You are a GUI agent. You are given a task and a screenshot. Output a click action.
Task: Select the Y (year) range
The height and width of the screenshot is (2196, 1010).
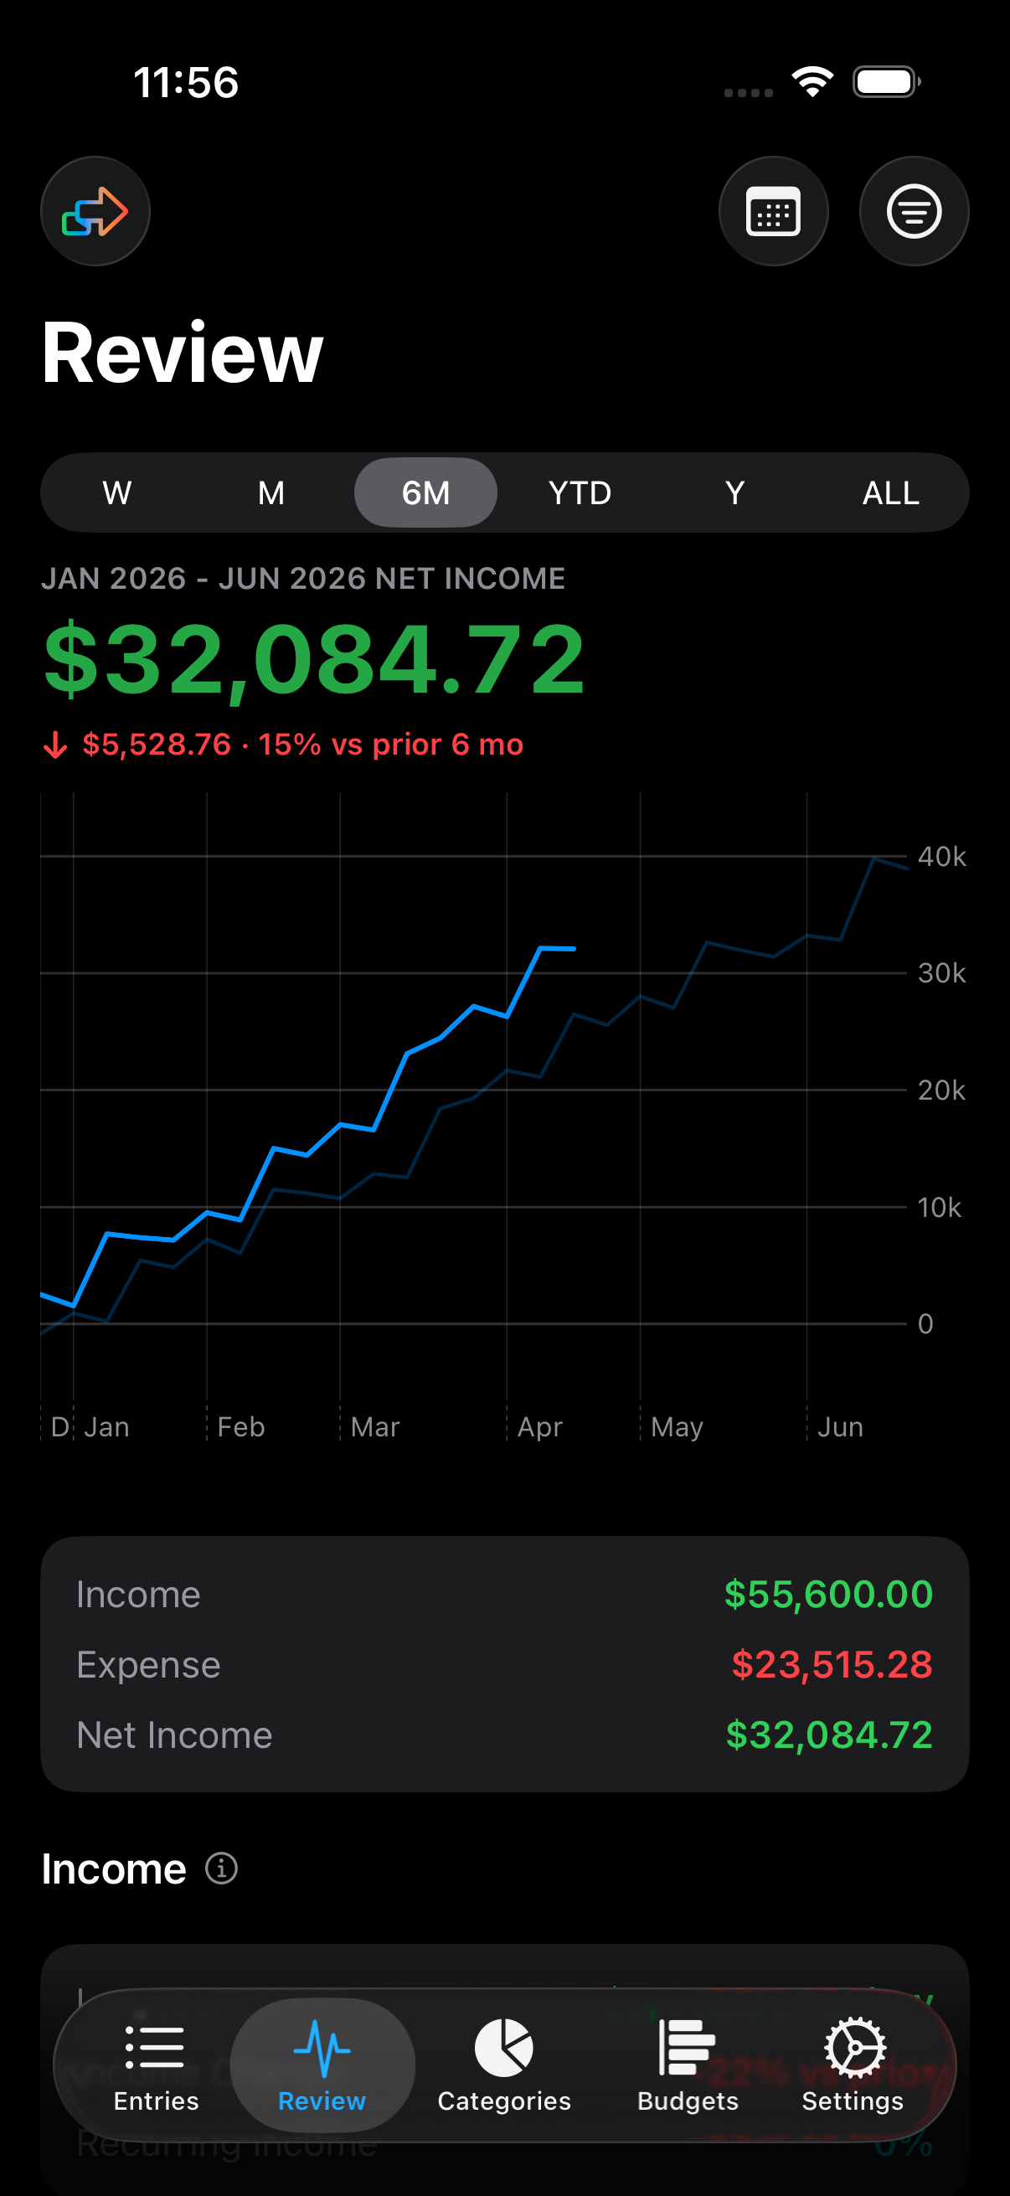734,492
